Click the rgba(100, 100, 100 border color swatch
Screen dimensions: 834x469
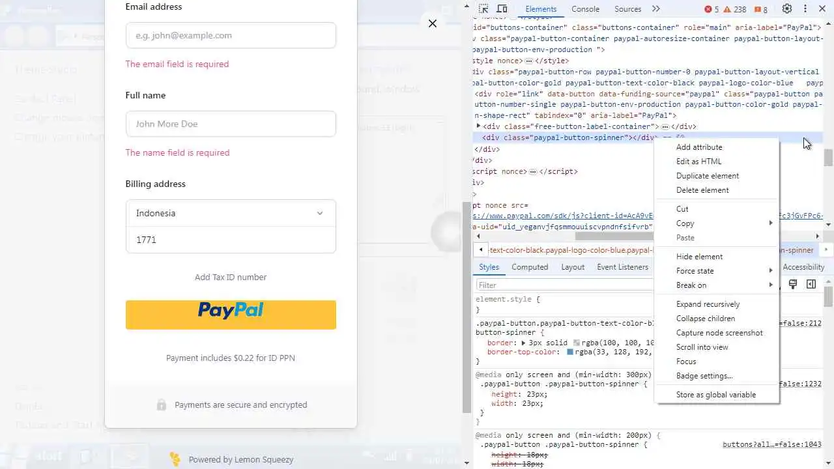(577, 343)
